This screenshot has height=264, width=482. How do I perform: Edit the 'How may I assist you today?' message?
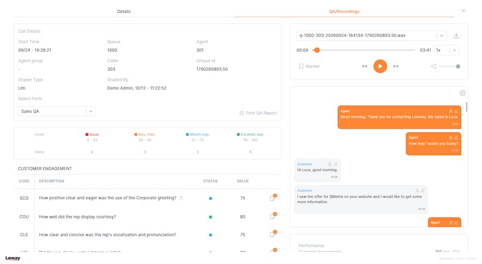click(456, 138)
